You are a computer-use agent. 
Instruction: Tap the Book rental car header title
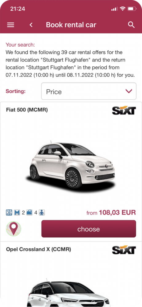tap(71, 25)
